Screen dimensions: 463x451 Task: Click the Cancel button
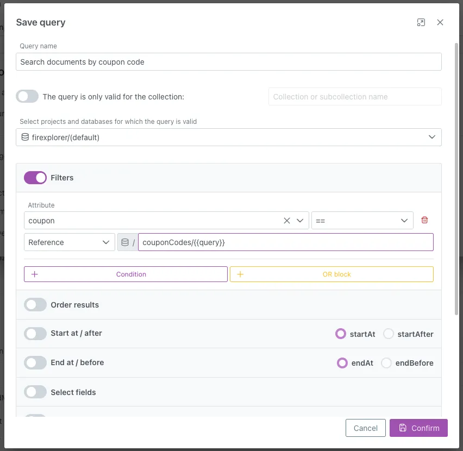[365, 428]
